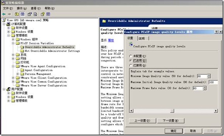This screenshot has height=136, width=224.
Task: Click the Minimum Image Quality value field
Action: tap(202, 76)
